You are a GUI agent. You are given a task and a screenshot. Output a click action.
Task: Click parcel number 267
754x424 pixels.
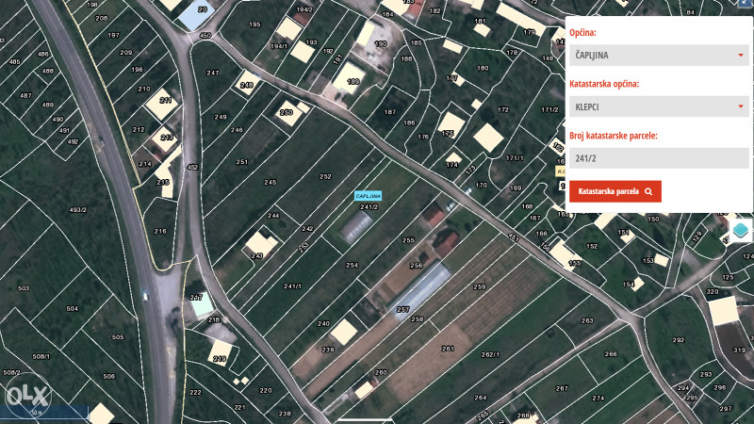coord(562,388)
